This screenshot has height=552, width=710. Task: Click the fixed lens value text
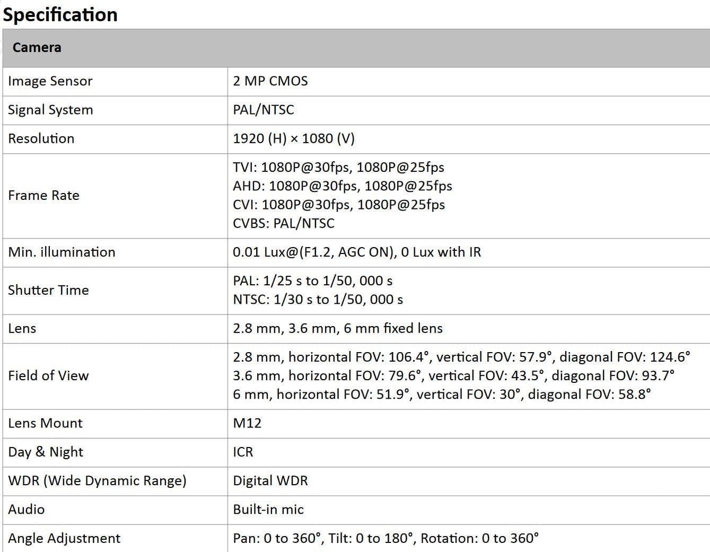[x=338, y=328]
